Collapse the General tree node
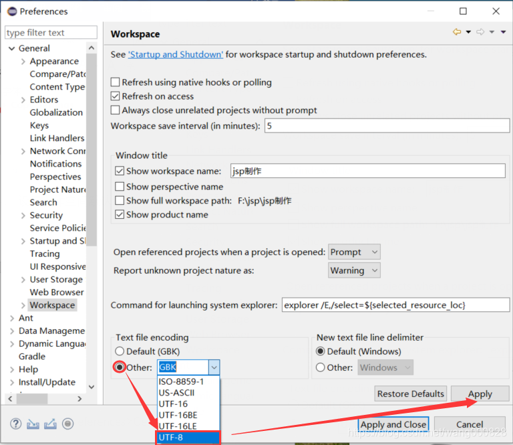The image size is (513, 445). (x=12, y=48)
